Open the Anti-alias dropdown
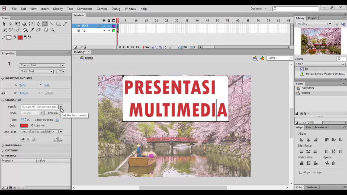This screenshot has width=347, height=195. point(42,132)
